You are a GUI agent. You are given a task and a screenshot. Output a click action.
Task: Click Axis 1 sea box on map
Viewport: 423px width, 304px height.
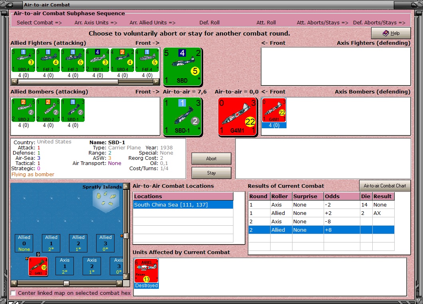click(x=65, y=266)
